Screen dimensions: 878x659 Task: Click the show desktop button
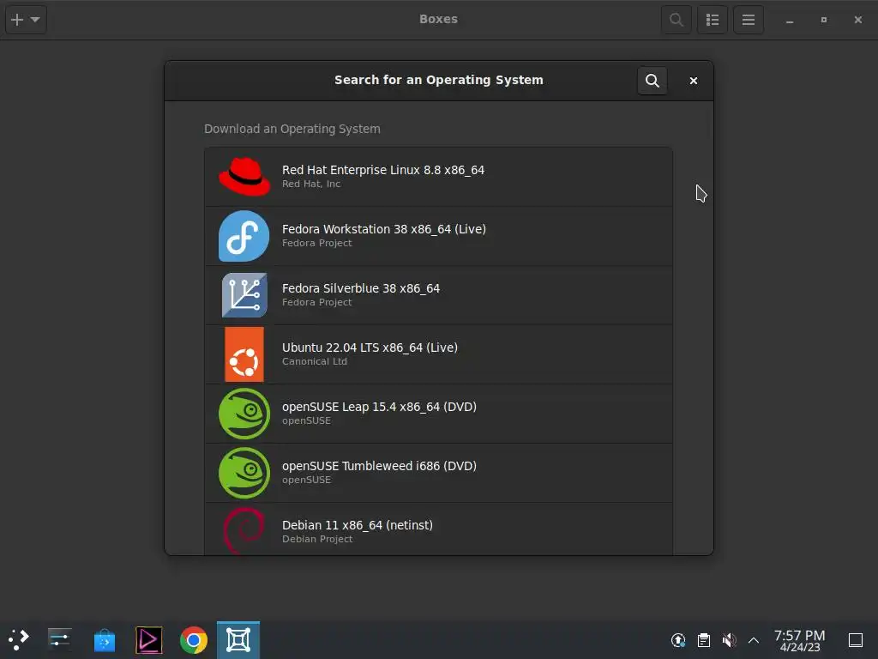pos(856,640)
